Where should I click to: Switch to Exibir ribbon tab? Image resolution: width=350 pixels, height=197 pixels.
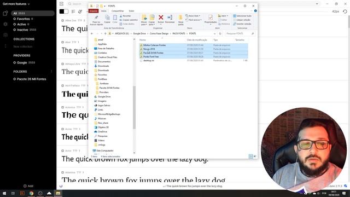click(131, 11)
